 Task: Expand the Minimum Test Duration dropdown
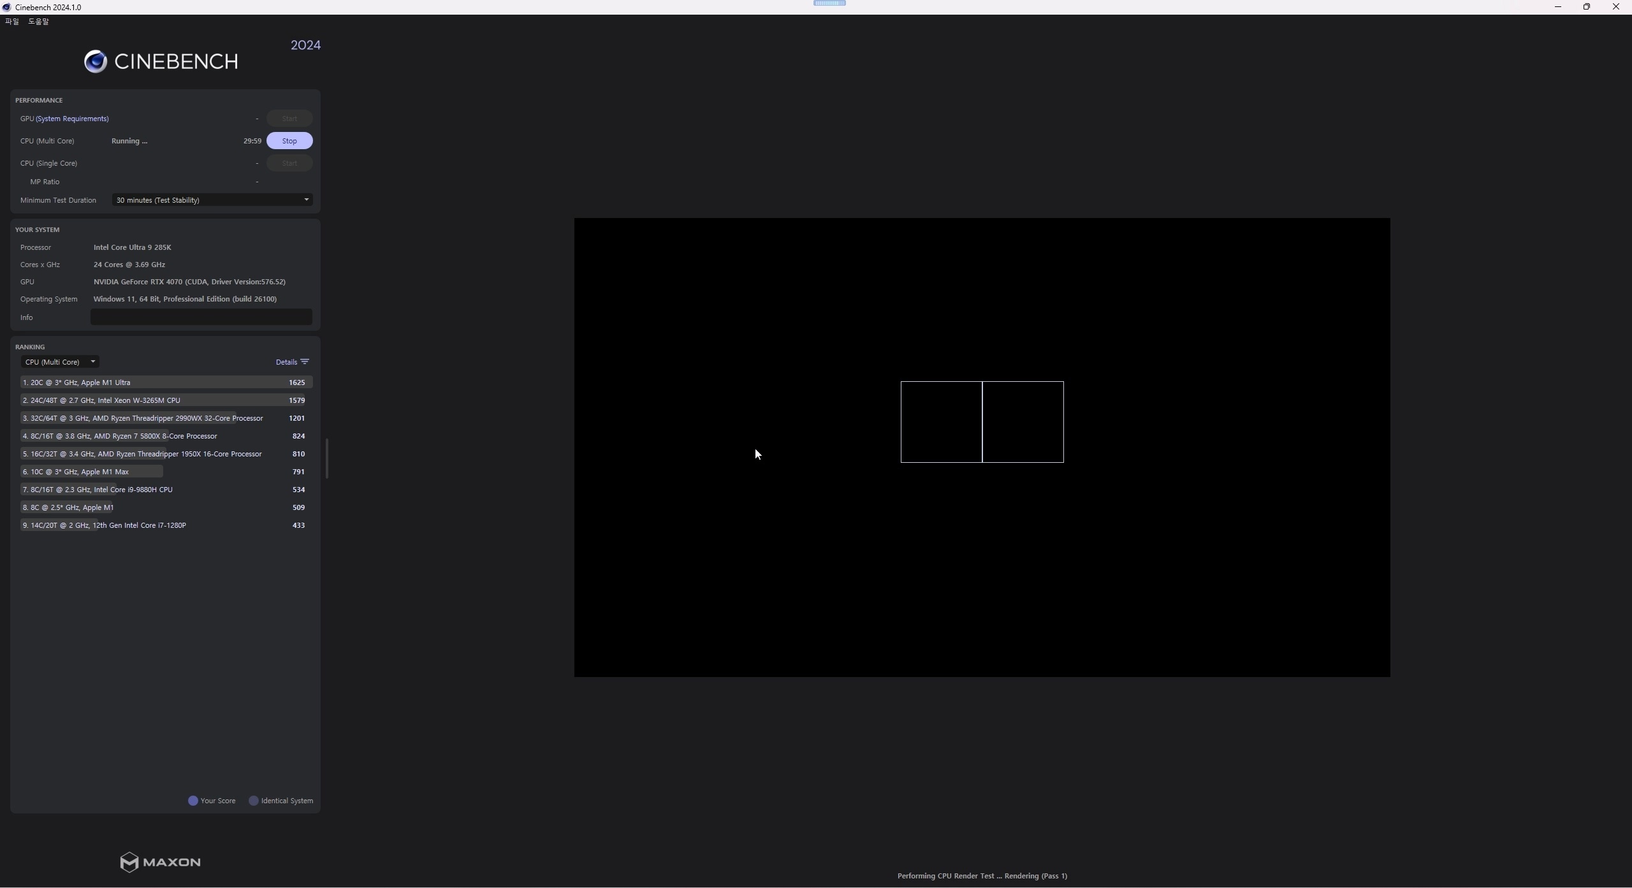212,200
